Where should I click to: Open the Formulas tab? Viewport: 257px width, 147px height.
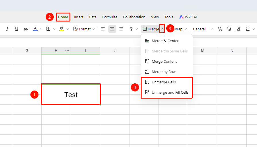(110, 17)
